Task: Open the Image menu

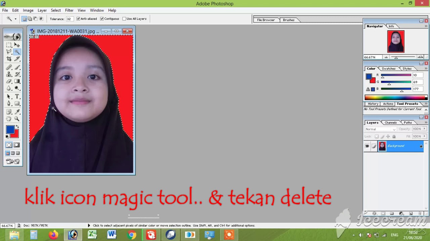Action: 28,10
